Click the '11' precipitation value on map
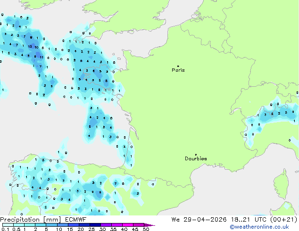The width and height of the screenshot is (299, 231). (x=42, y=57)
